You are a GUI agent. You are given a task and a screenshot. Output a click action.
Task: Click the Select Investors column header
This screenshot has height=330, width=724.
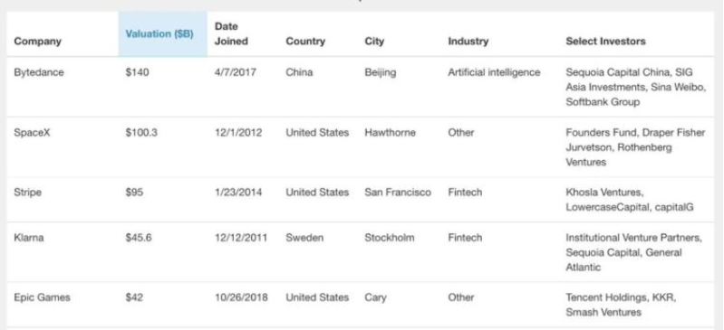(605, 42)
